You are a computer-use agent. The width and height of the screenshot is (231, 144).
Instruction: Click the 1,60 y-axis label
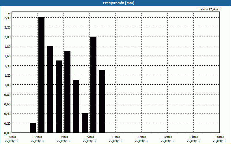coord(8,56)
